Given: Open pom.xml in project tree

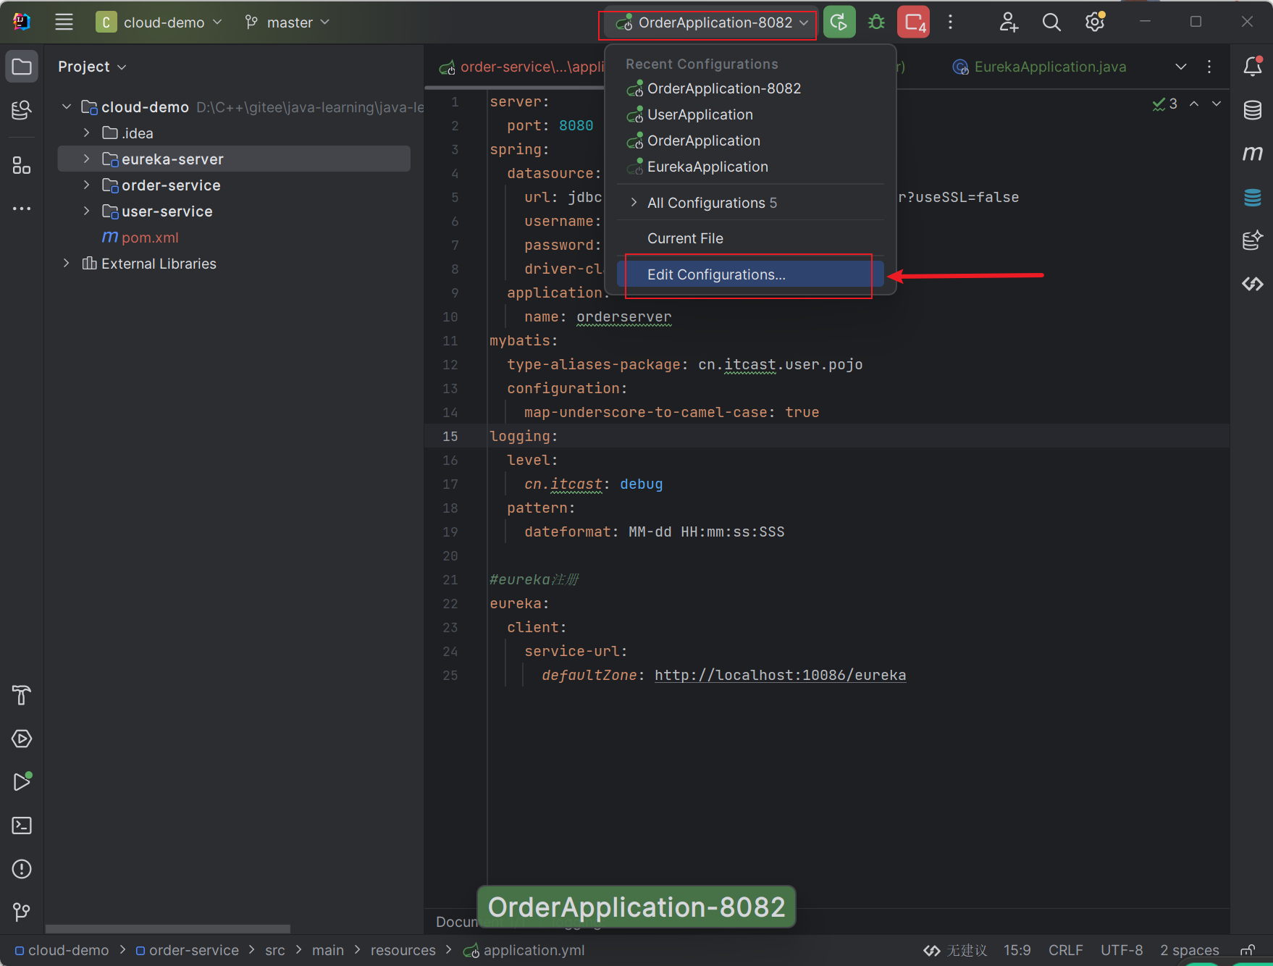Looking at the screenshot, I should click(x=149, y=238).
